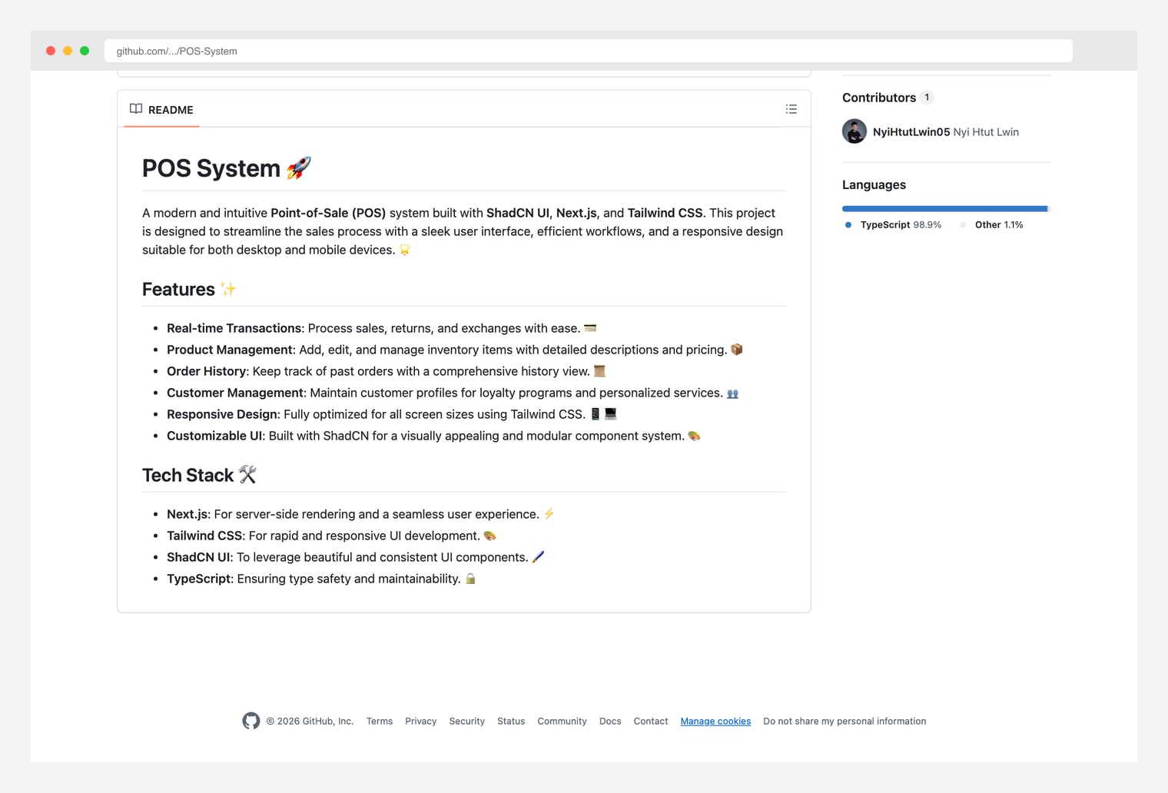Image resolution: width=1168 pixels, height=793 pixels.
Task: Click the Languages heading
Action: tap(874, 184)
